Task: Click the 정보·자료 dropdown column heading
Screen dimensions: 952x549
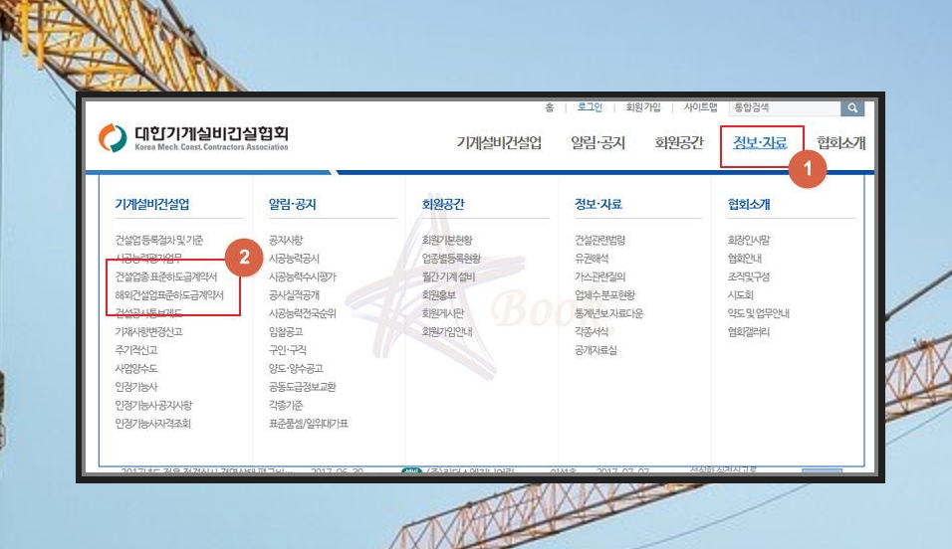Action: tap(598, 205)
